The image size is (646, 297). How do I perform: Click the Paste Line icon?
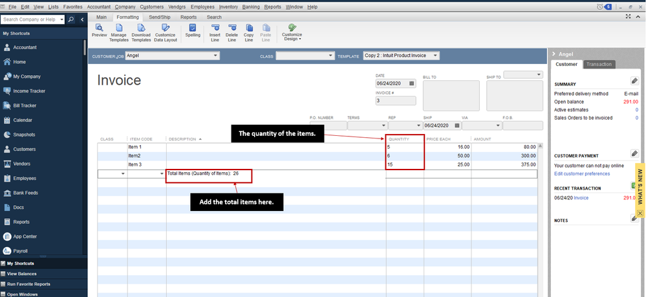266,33
